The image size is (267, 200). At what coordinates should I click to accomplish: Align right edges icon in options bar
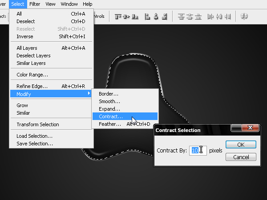click(165, 17)
